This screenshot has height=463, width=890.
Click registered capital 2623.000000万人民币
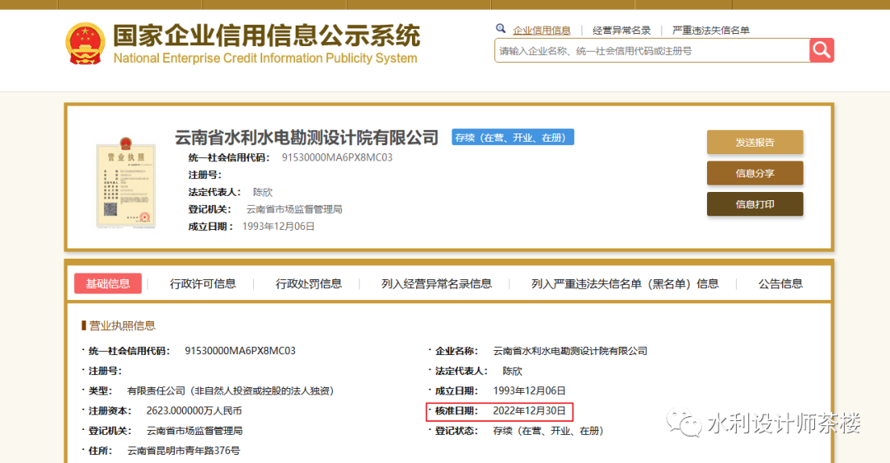pos(194,411)
